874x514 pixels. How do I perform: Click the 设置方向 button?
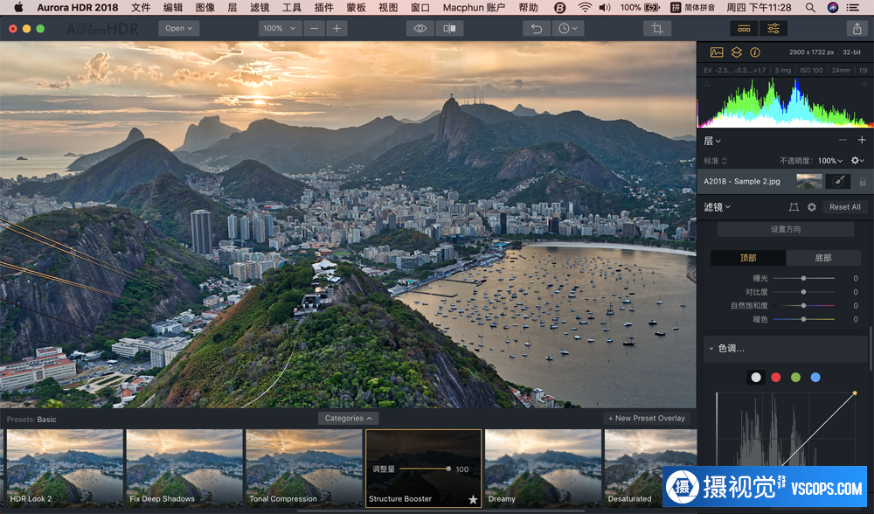pyautogui.click(x=786, y=229)
